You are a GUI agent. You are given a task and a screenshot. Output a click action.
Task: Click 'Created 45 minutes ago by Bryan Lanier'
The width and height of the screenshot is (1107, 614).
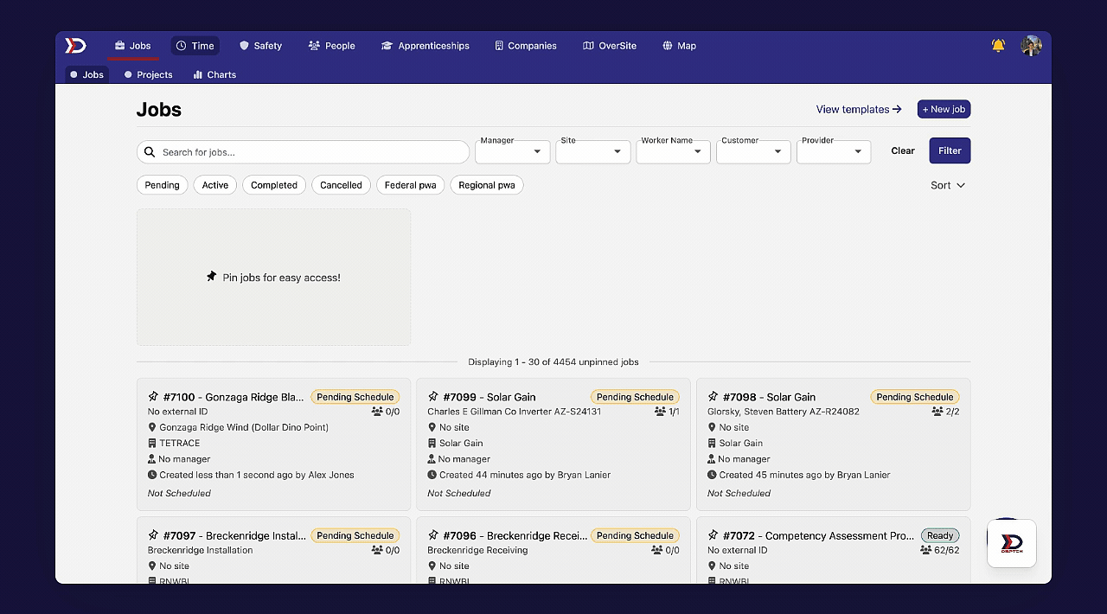click(x=804, y=475)
